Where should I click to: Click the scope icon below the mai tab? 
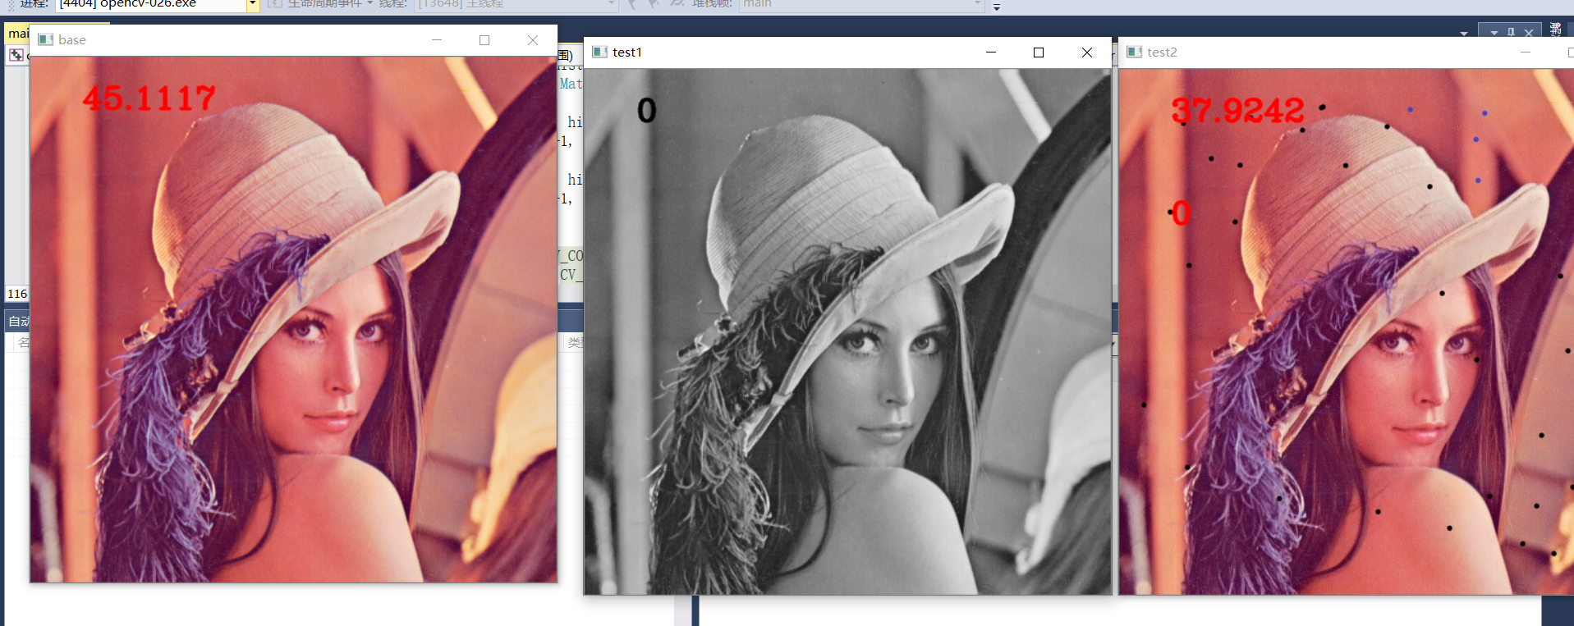[x=16, y=55]
